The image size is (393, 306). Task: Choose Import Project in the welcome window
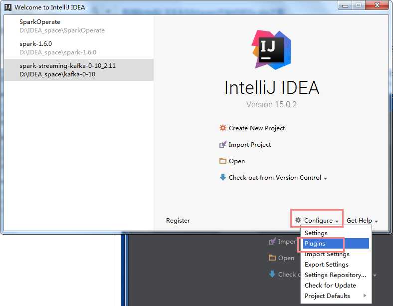(250, 145)
